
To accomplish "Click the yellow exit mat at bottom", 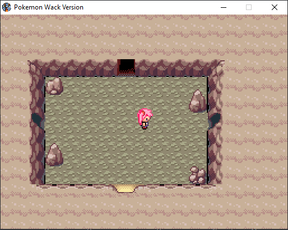I will coord(126,189).
